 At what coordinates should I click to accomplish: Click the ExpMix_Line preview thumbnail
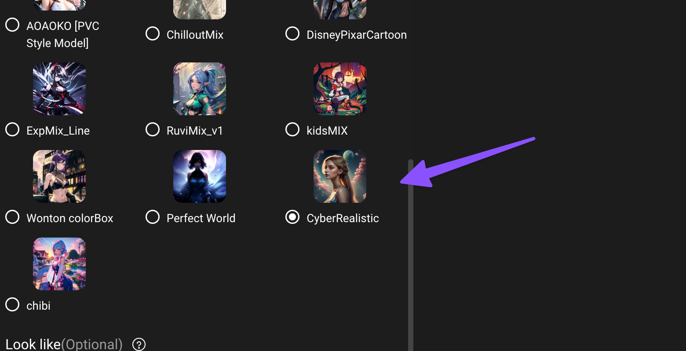(59, 89)
